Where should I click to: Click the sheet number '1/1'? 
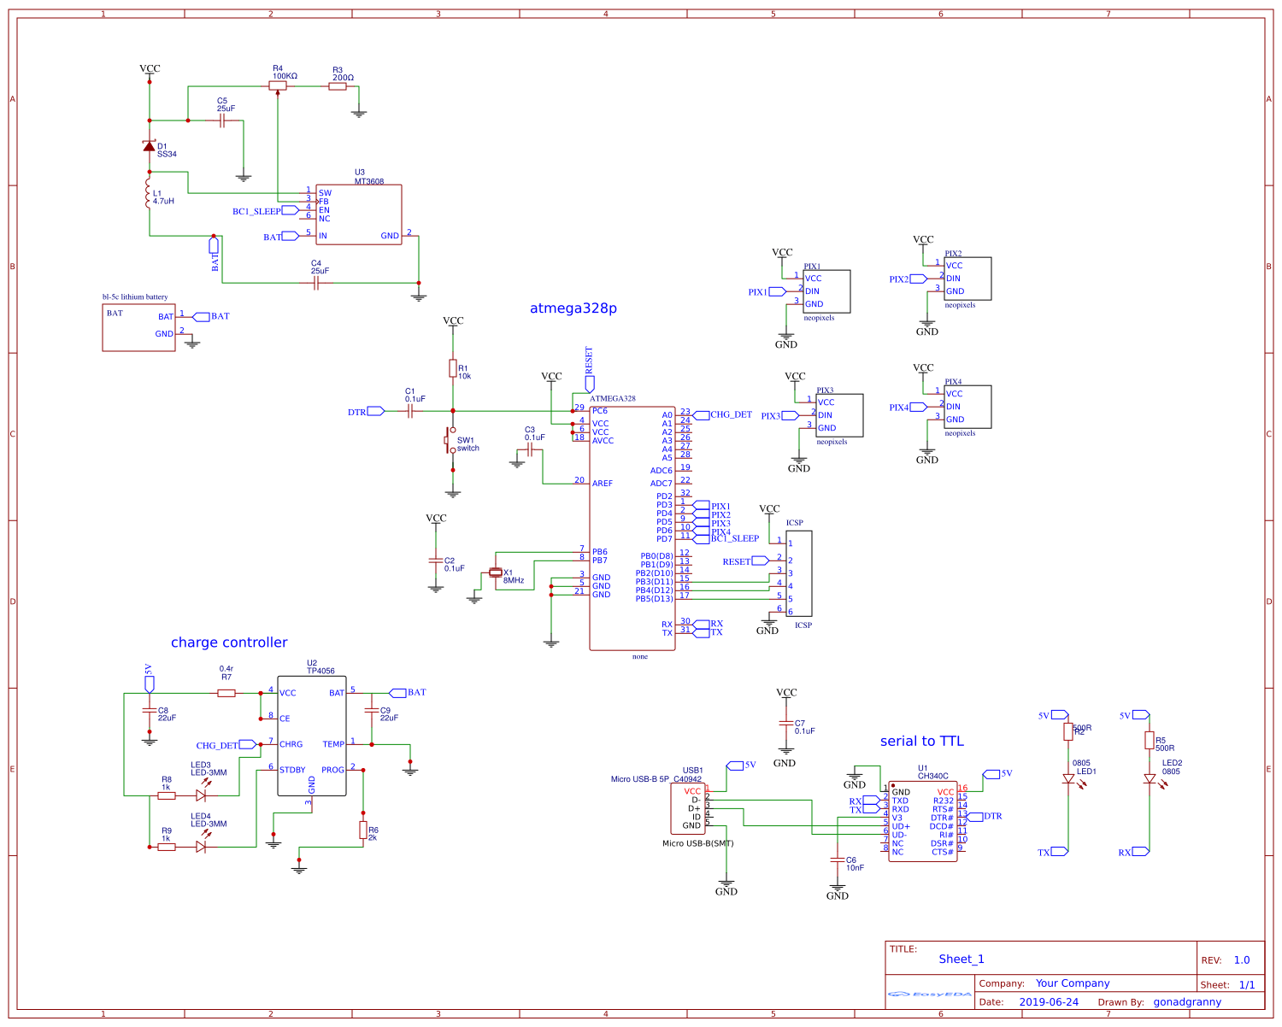click(x=1247, y=985)
